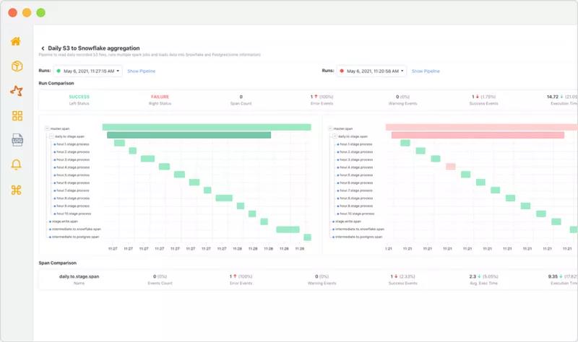This screenshot has height=342, width=578.
Task: Click Error Events 1 (100%) in Run Comparison
Action: click(x=322, y=97)
